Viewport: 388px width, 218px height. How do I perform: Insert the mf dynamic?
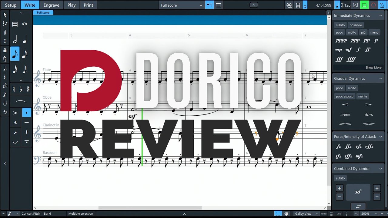[349, 50]
